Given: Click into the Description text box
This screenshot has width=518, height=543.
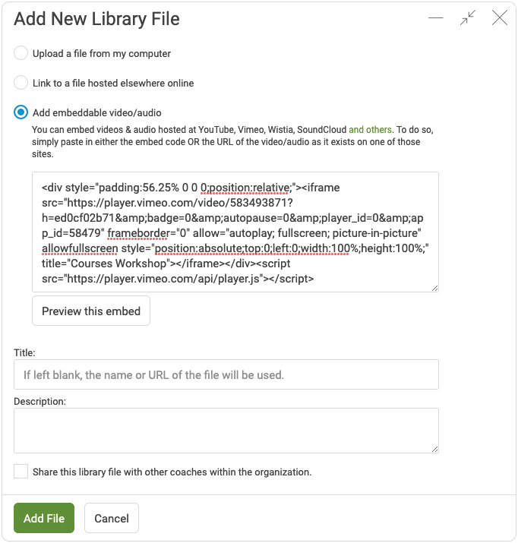Looking at the screenshot, I should pos(226,431).
